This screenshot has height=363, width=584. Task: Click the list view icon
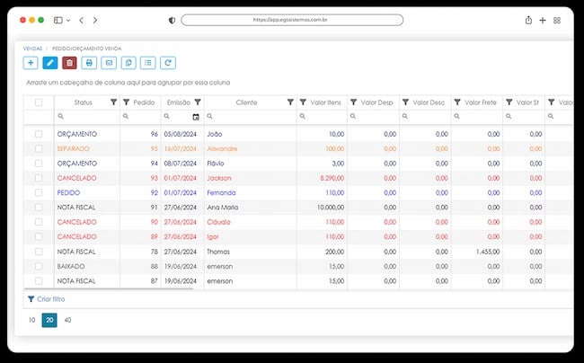(148, 63)
